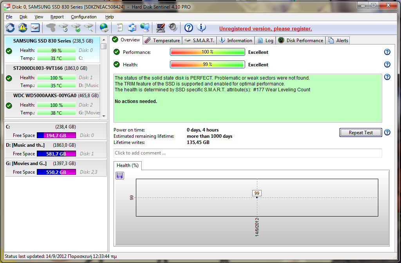Viewport: 401px width, 263px height.
Task: Click help icon beside Performance bar
Action: click(x=387, y=52)
